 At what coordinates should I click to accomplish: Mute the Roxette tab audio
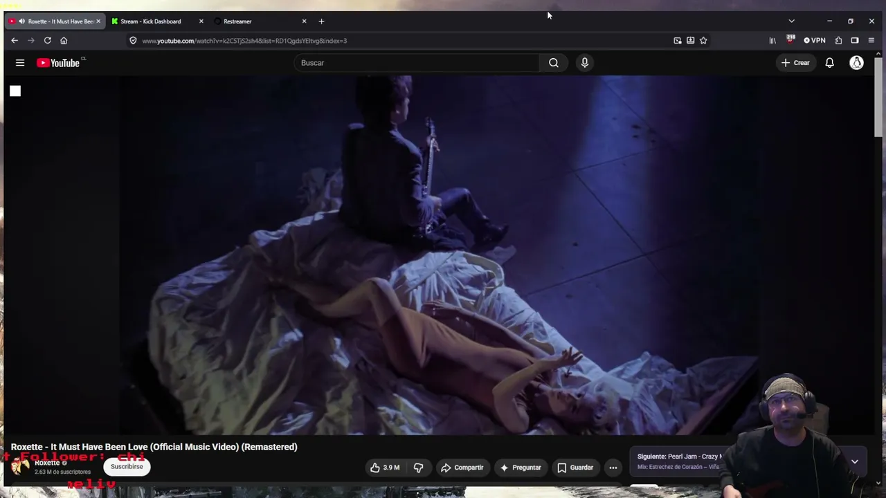[21, 21]
